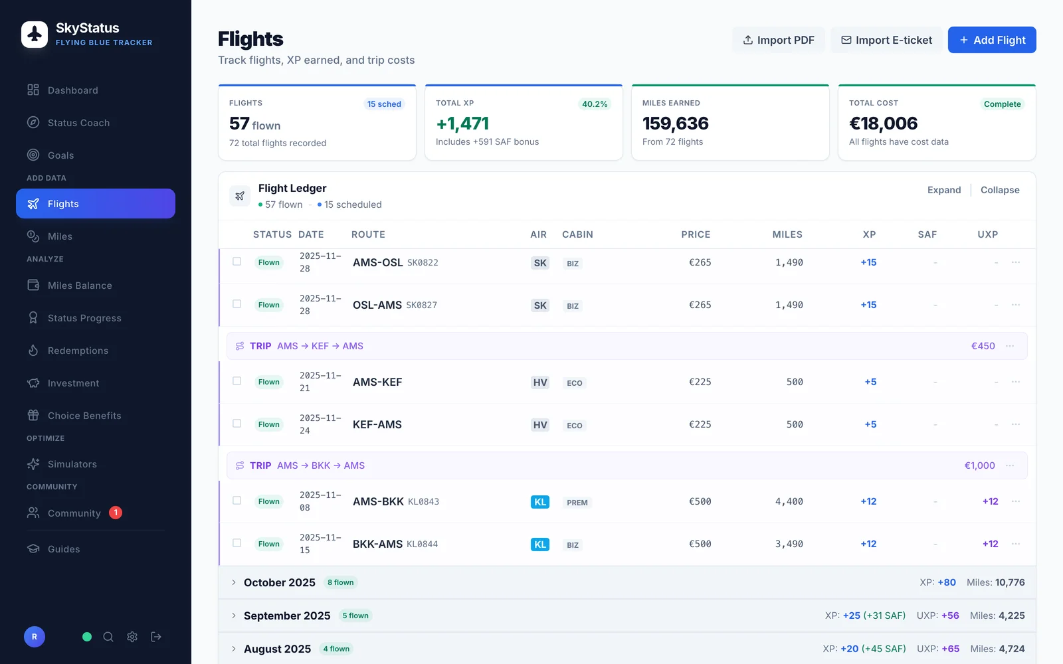The height and width of the screenshot is (664, 1063).
Task: Click the €1,000 trip total
Action: (980, 465)
